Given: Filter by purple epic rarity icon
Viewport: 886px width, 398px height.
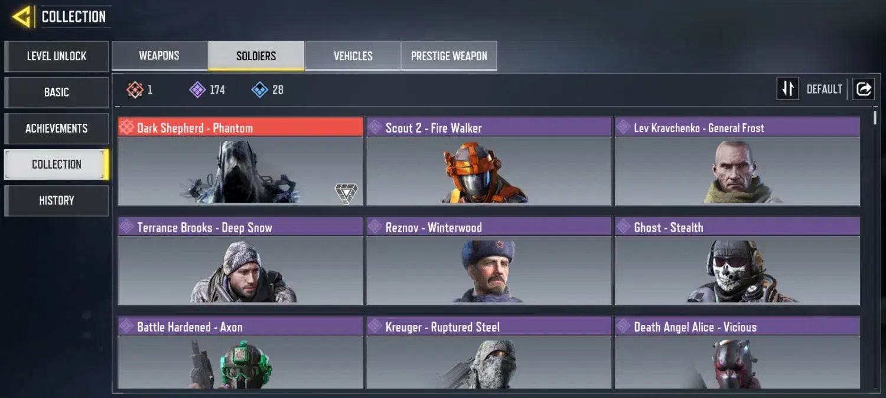Looking at the screenshot, I should 197,90.
